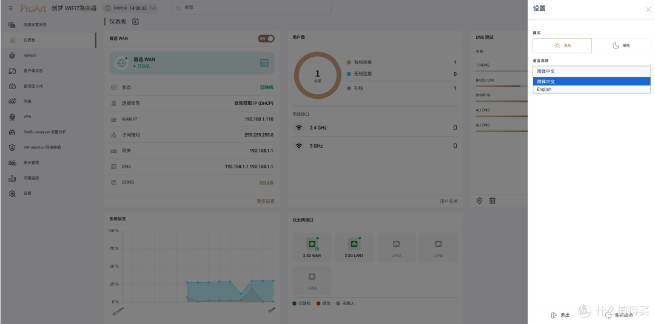Image resolution: width=655 pixels, height=324 pixels.
Task: Click the green square icon in WAN card
Action: (x=264, y=63)
